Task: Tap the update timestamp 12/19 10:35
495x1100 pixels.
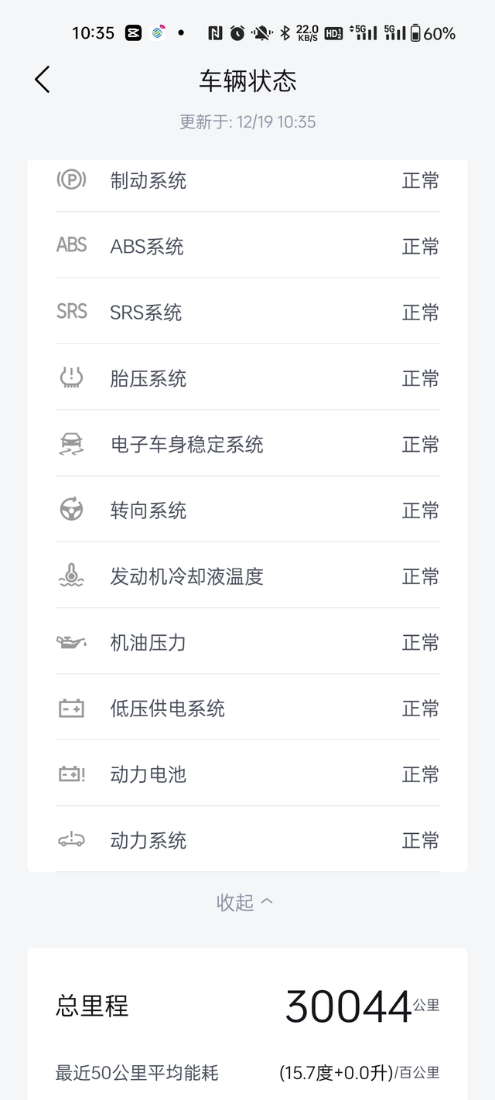Action: point(247,121)
